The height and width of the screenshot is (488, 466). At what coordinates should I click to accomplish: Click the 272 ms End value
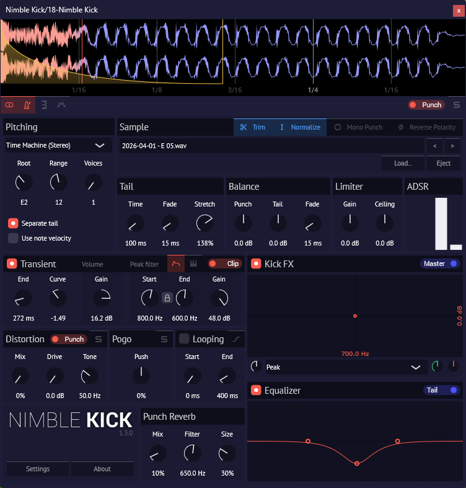(24, 318)
